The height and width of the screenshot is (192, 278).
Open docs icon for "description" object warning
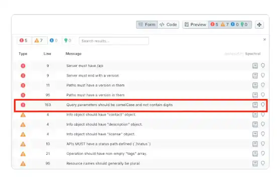pyautogui.click(x=255, y=124)
